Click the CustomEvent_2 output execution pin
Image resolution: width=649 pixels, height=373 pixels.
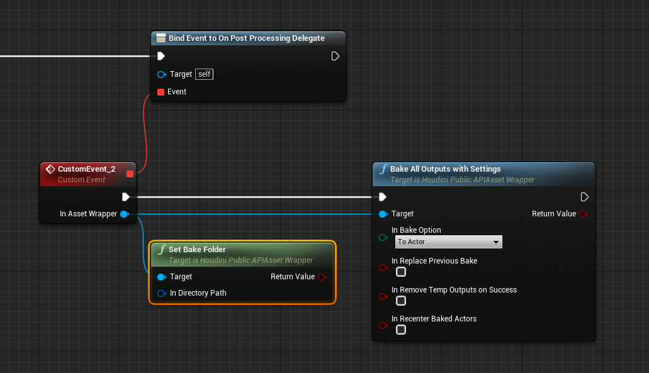(126, 197)
